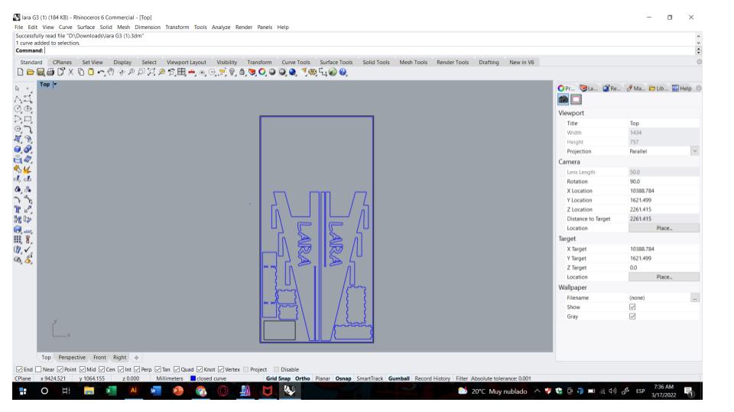
Task: Click the New file icon
Action: [x=20, y=72]
